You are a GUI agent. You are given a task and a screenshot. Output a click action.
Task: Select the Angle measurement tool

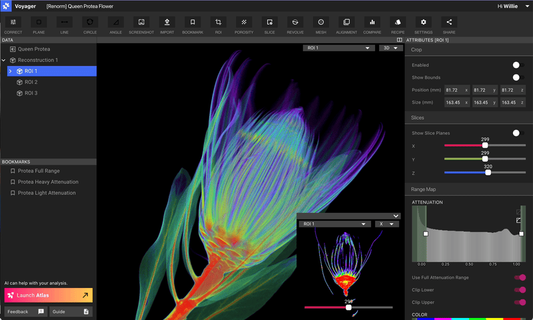[x=115, y=22]
